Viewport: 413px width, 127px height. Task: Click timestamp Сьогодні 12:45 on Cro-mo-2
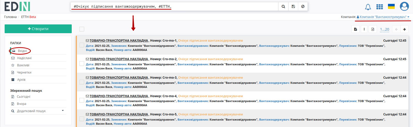click(395, 59)
